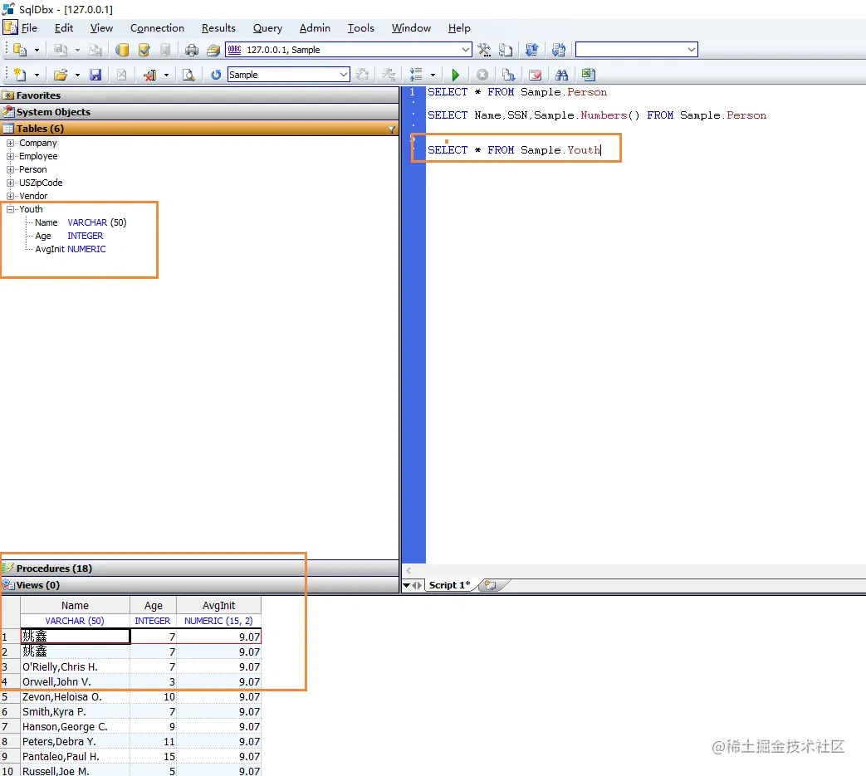The height and width of the screenshot is (776, 866).
Task: Click the Export to Excel icon
Action: [x=588, y=75]
